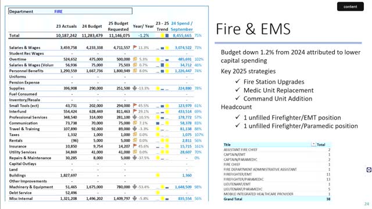Click the TeamViewer panel icon at right edge
The height and width of the screenshot is (209, 372).
369,170
